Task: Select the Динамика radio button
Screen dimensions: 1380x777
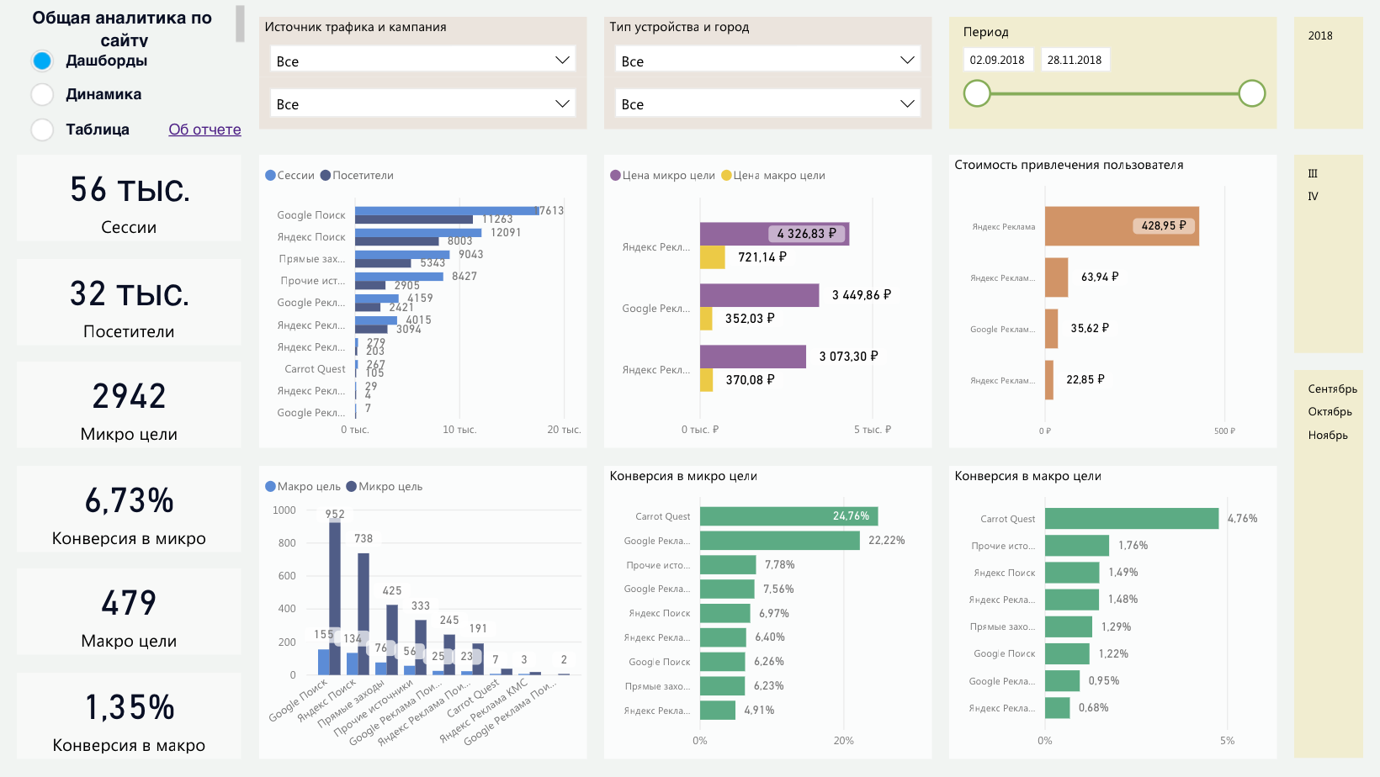Action: (42, 94)
